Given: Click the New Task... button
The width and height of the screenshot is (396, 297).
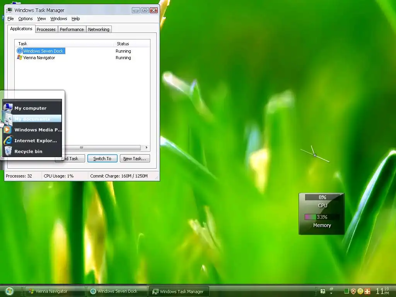Looking at the screenshot, I should 135,158.
